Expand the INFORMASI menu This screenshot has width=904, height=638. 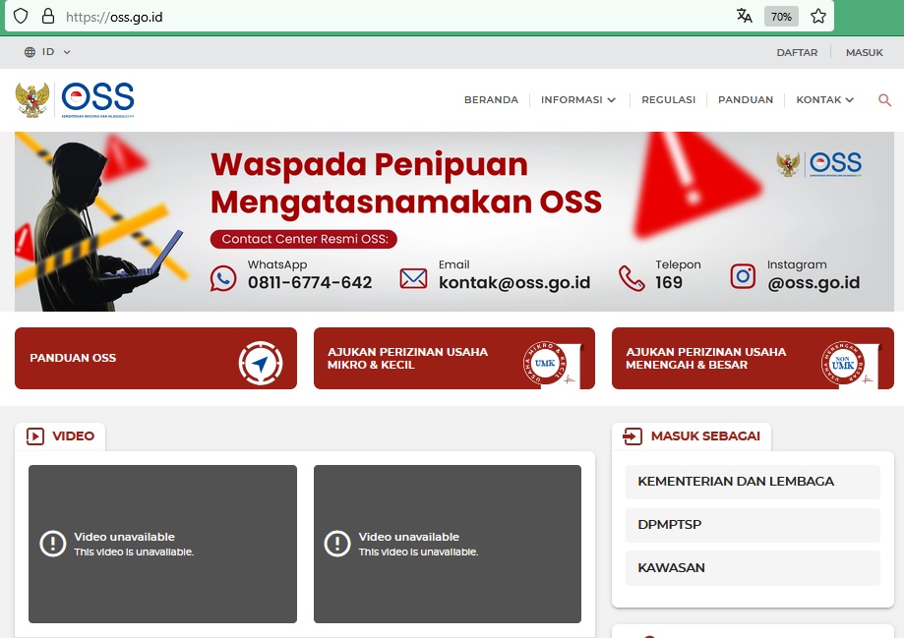click(578, 99)
